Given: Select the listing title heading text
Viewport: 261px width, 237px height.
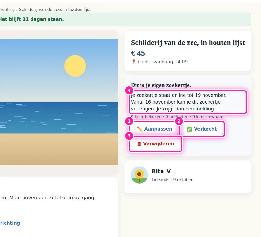Looking at the screenshot, I should 188,43.
